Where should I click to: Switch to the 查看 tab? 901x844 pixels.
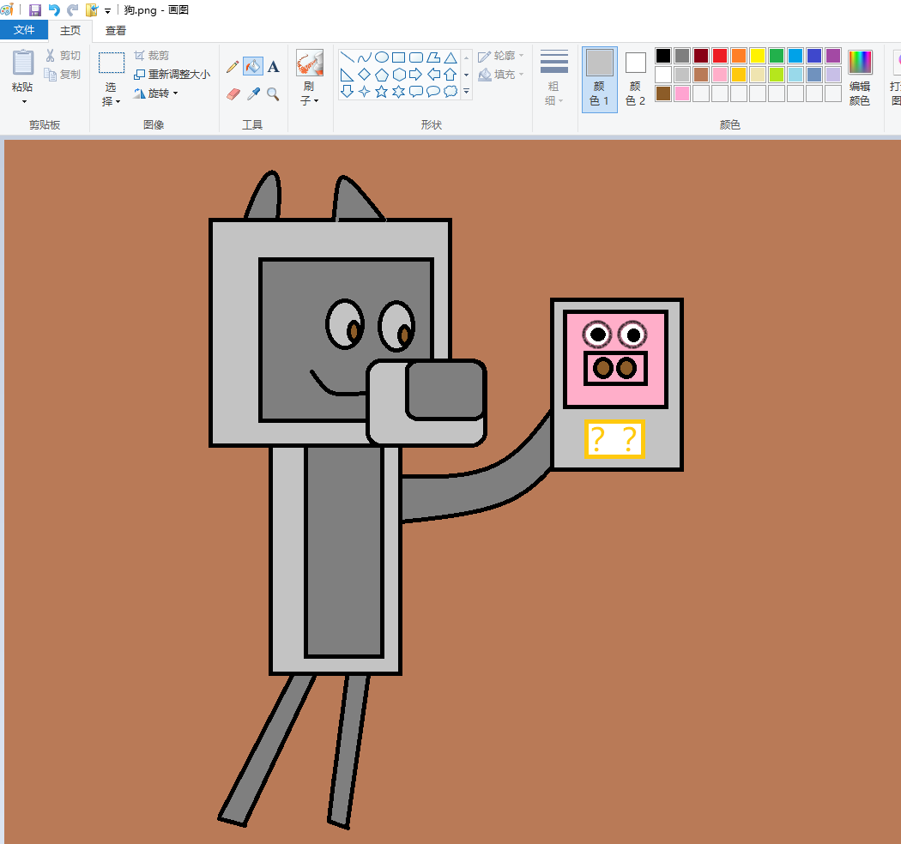coord(116,31)
